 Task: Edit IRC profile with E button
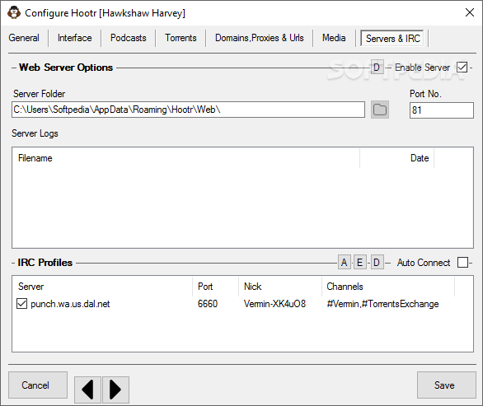(x=360, y=263)
